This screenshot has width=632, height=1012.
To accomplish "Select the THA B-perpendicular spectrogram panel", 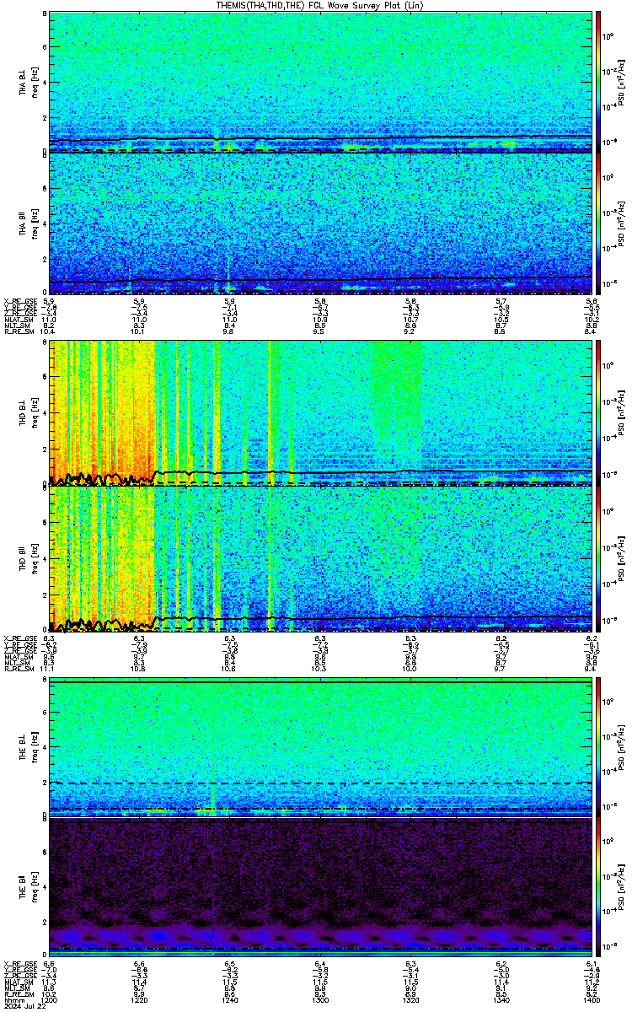I will click(320, 82).
